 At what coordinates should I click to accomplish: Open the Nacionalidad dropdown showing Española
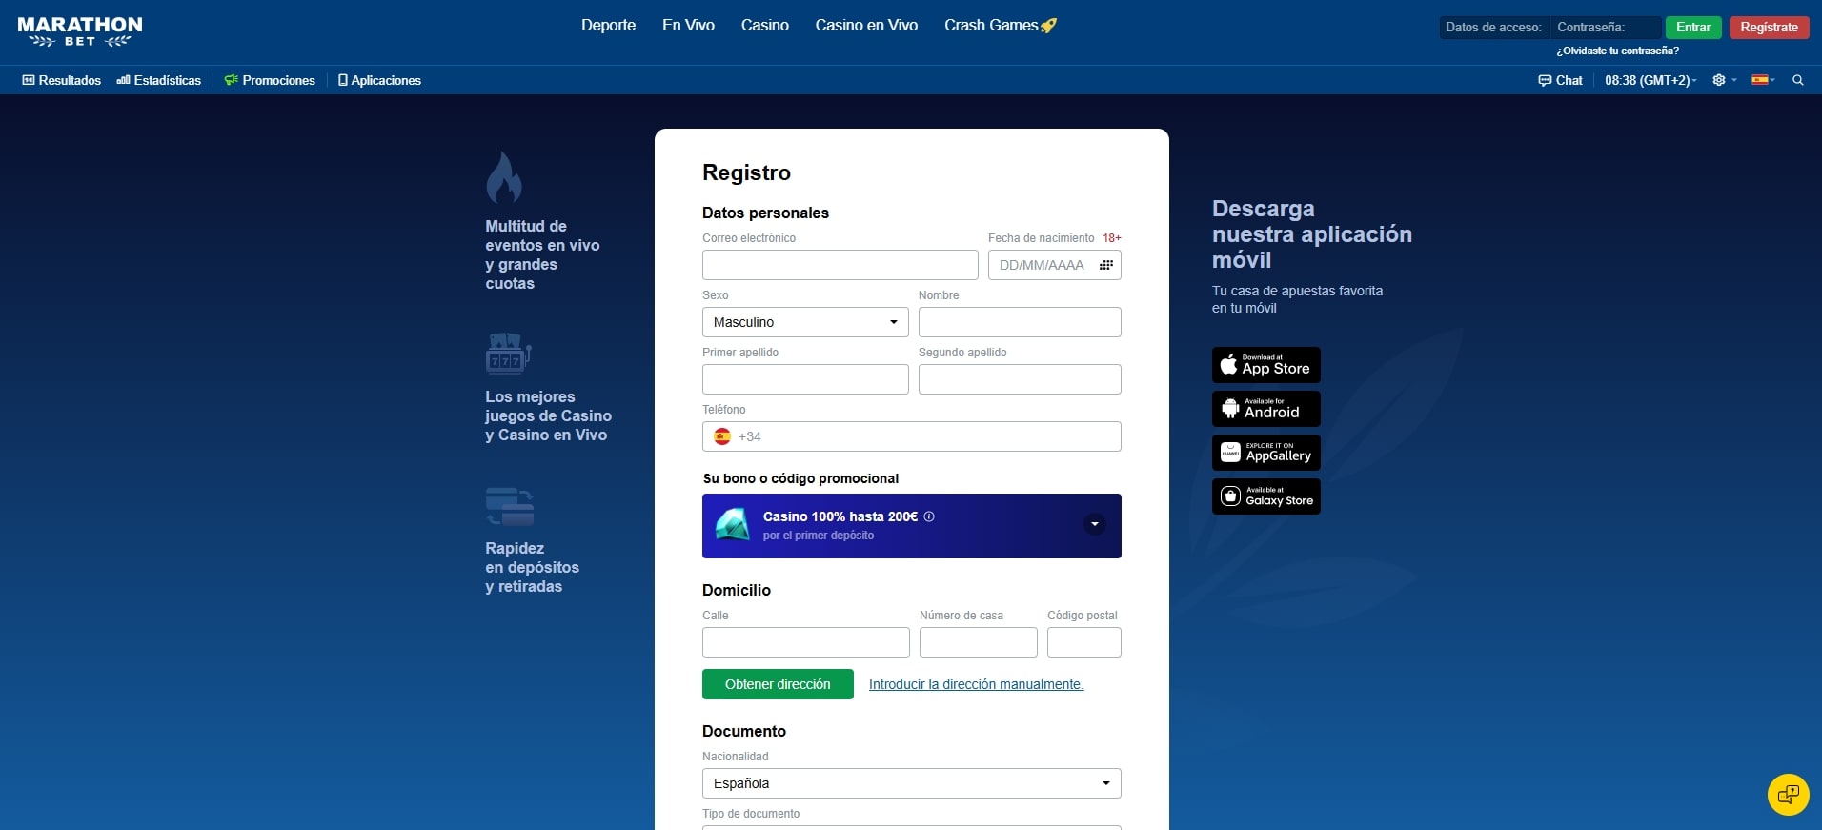click(x=912, y=783)
